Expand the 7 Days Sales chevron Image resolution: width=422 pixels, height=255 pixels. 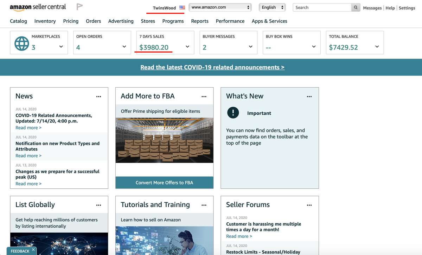click(x=187, y=47)
